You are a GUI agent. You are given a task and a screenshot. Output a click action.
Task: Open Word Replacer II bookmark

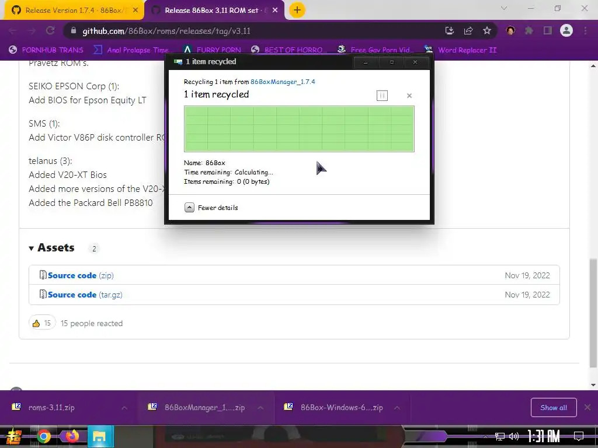click(461, 50)
